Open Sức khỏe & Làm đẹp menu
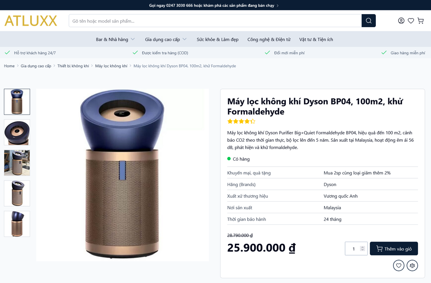 [x=217, y=39]
